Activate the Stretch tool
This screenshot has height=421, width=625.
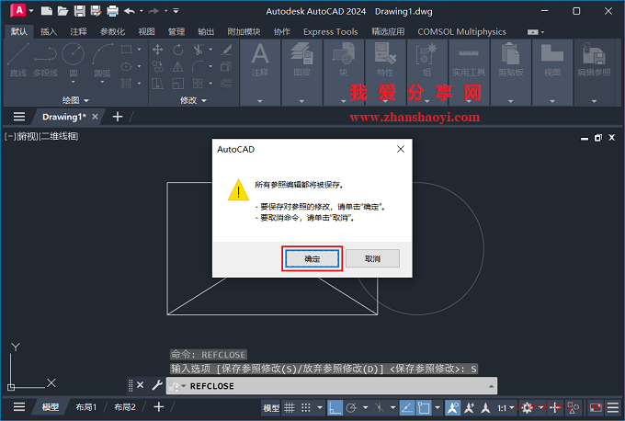click(157, 84)
